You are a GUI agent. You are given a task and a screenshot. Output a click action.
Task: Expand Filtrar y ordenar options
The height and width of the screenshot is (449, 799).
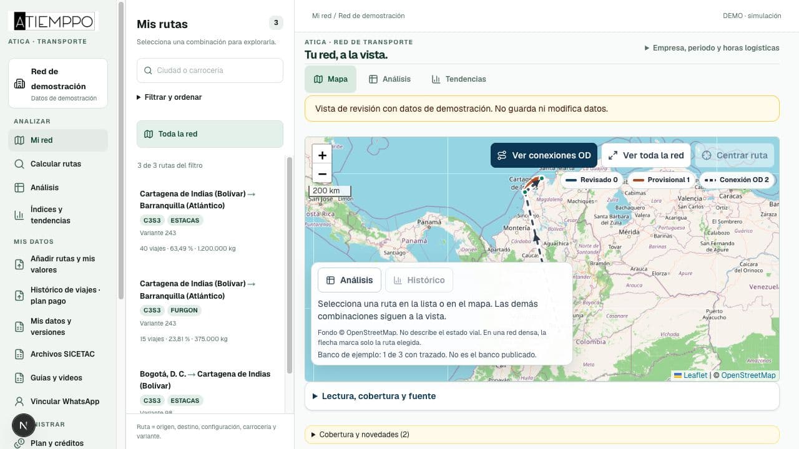coord(169,97)
